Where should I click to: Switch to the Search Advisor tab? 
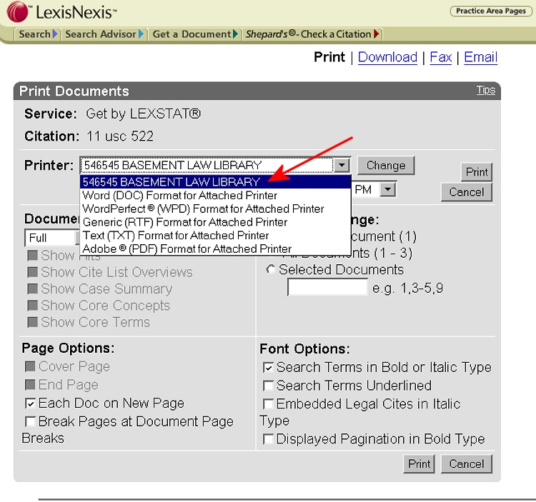pyautogui.click(x=102, y=34)
